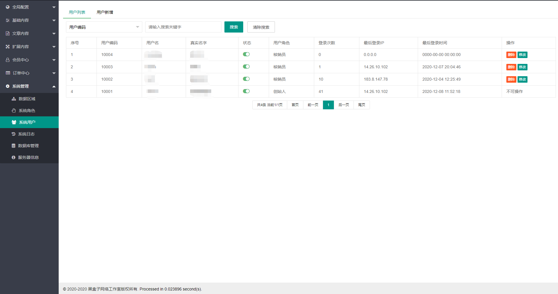
Task: Open 系统日志 menu item
Action: point(29,134)
